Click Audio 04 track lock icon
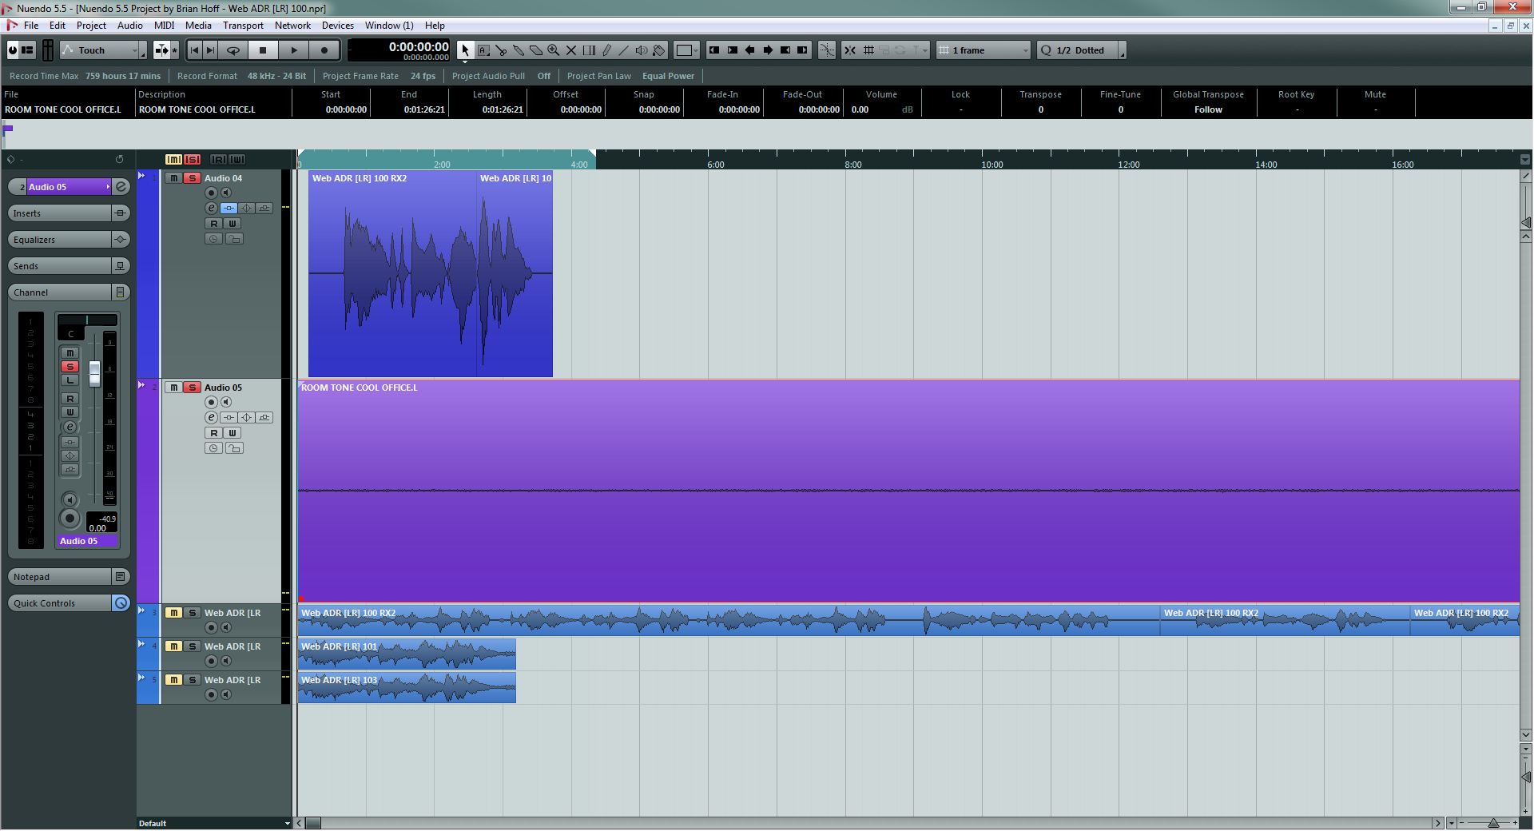Viewport: 1534px width, 831px height. (234, 239)
